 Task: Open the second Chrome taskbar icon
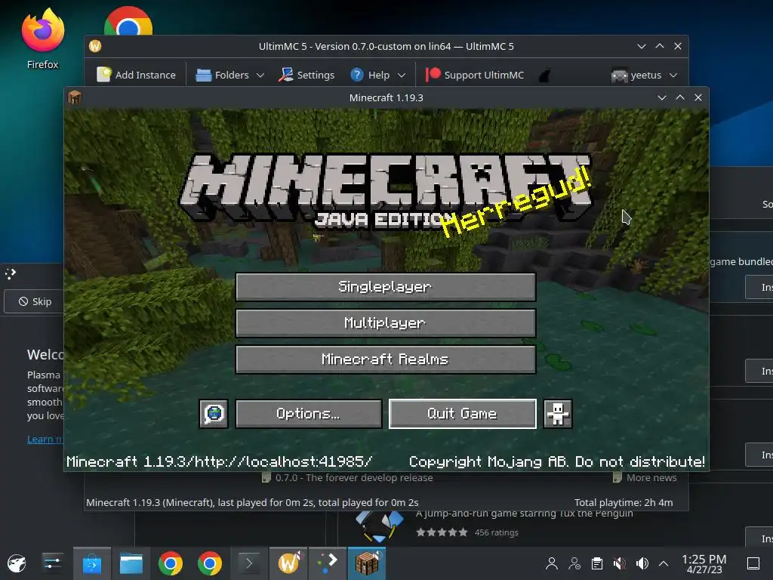click(x=210, y=563)
